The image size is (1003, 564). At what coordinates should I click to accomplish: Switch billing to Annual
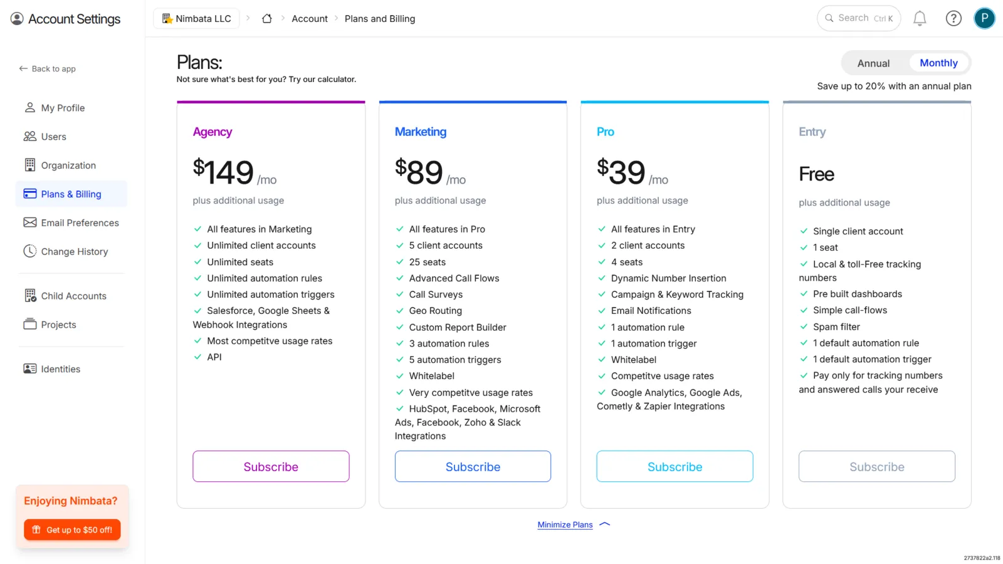coord(873,63)
